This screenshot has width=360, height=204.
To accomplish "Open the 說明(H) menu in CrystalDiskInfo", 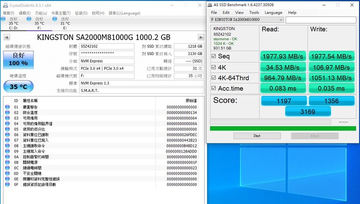I will [x=98, y=13].
